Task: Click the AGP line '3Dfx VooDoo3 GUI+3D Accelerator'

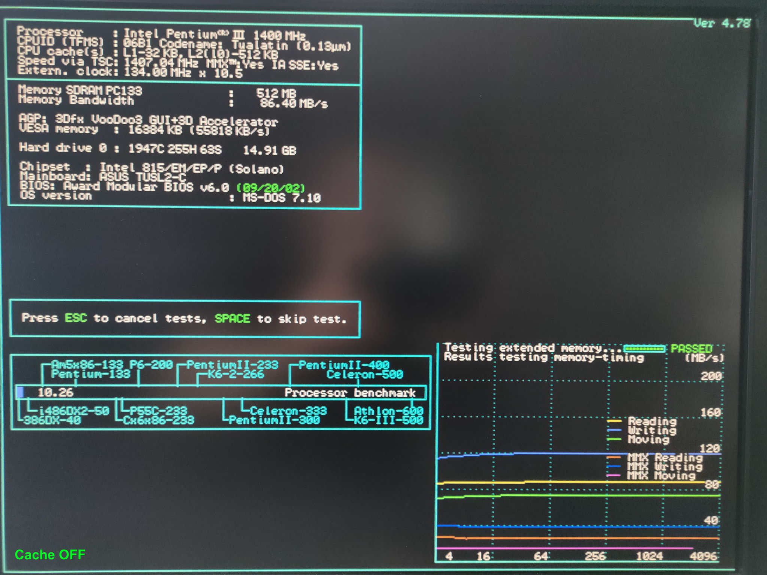Action: click(x=166, y=120)
